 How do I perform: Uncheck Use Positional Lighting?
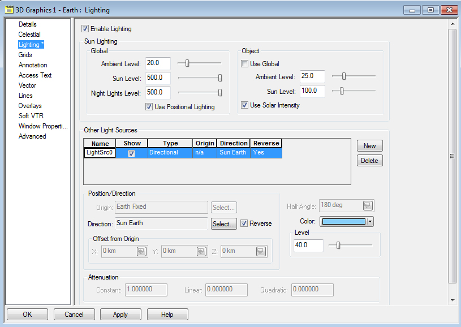tap(149, 107)
